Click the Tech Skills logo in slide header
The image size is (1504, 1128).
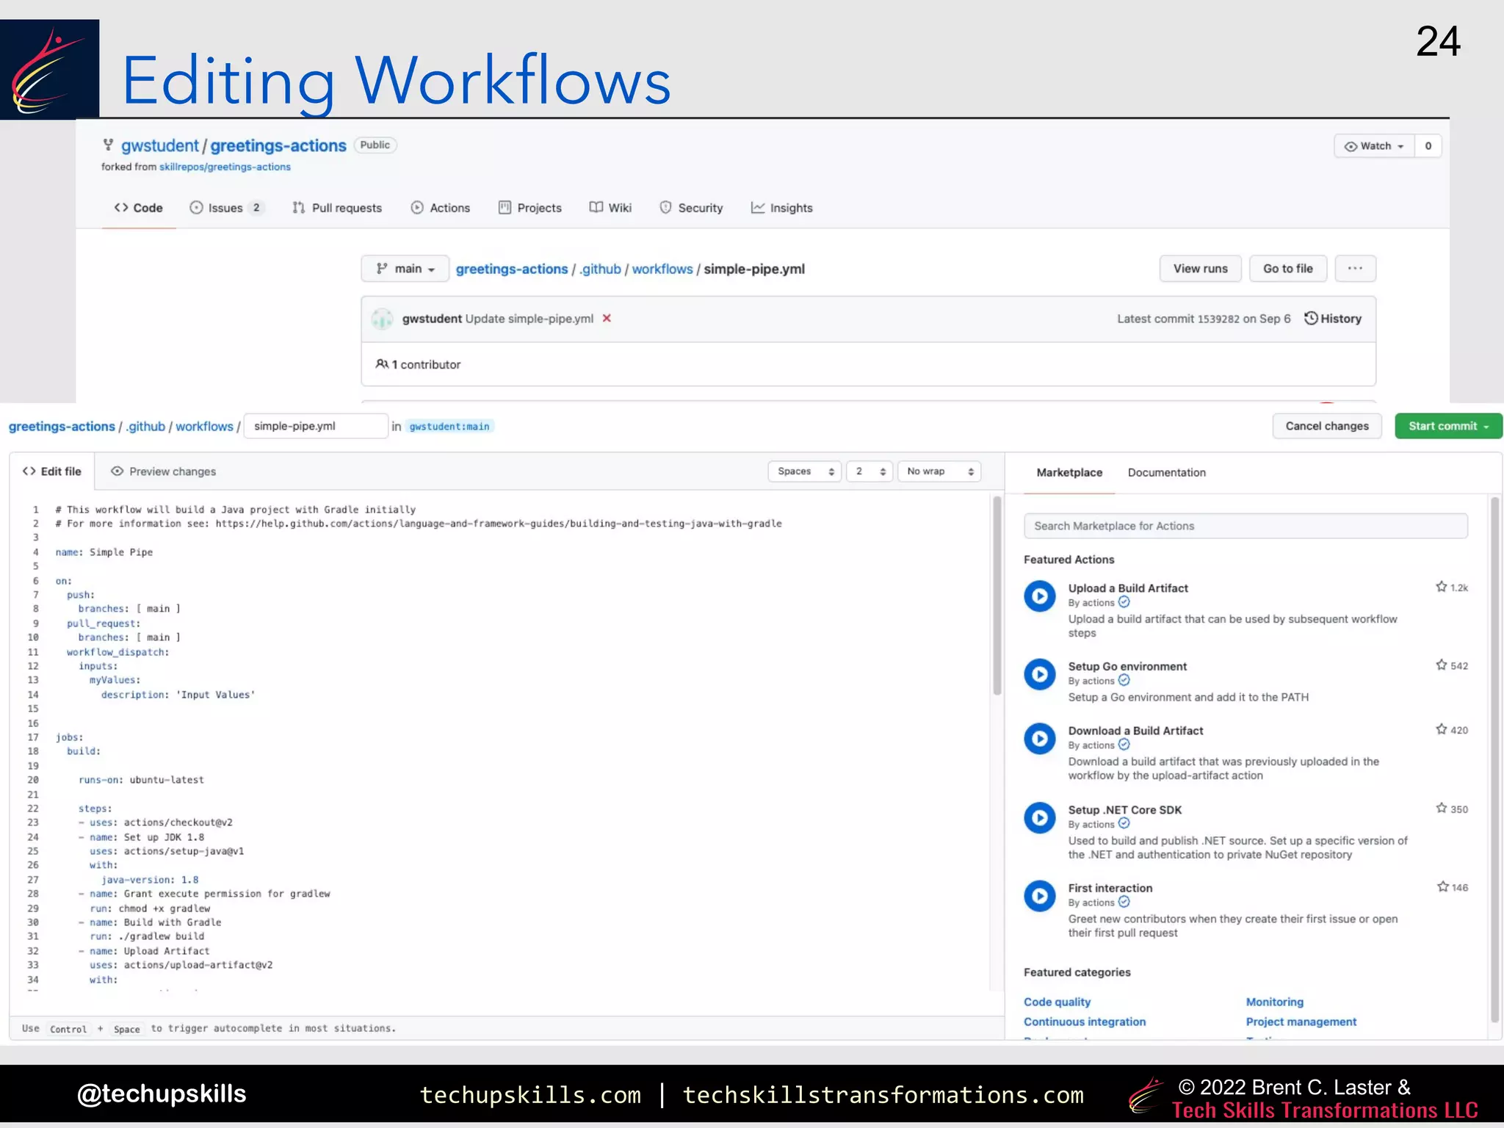click(x=50, y=70)
